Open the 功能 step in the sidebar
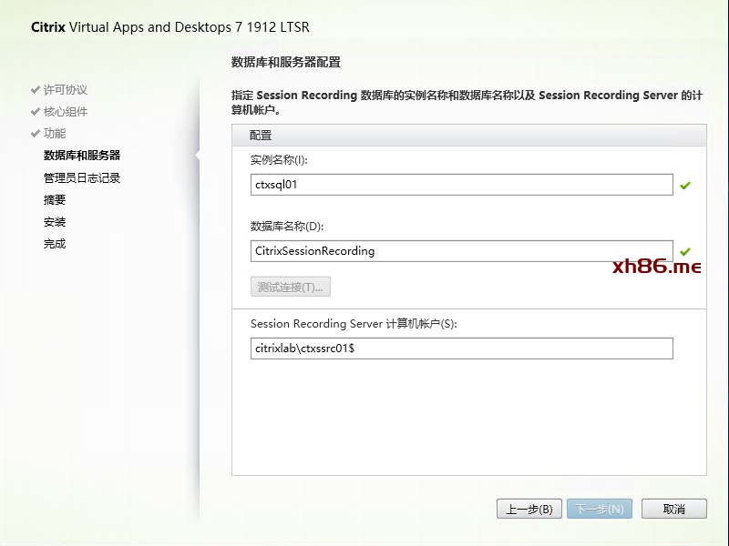The image size is (729, 546). (55, 134)
